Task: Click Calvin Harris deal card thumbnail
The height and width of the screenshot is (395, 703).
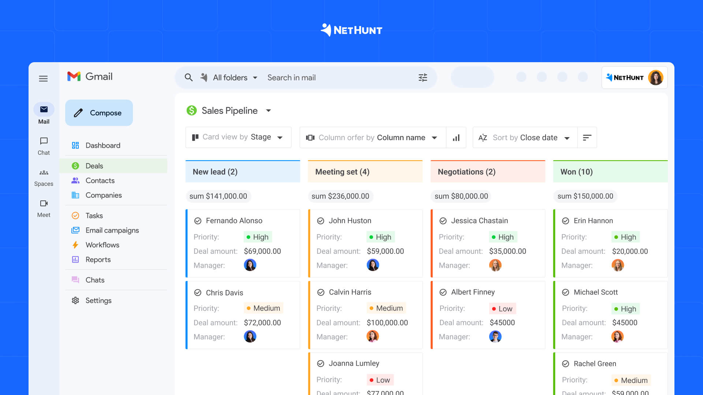Action: (x=373, y=336)
